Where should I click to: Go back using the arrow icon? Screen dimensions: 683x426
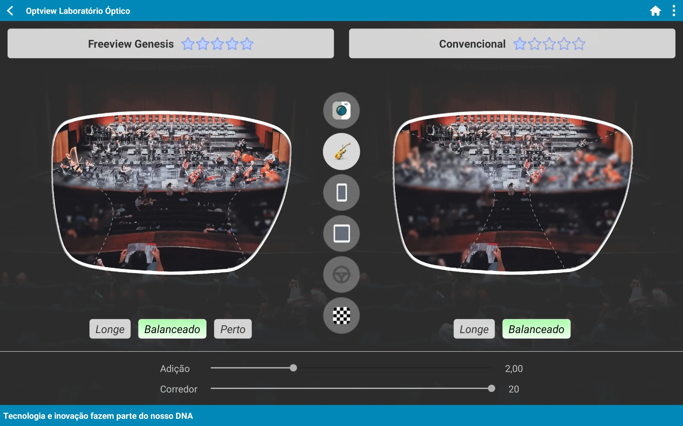[10, 11]
